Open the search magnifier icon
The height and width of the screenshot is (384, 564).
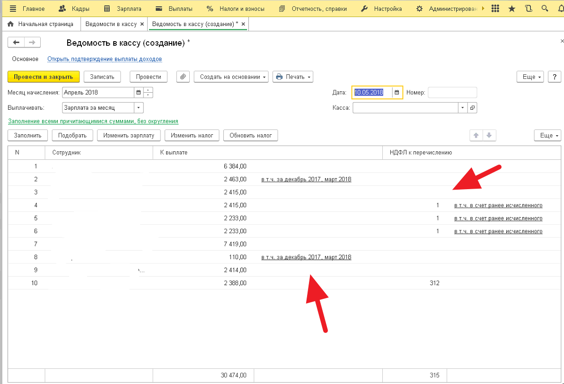coord(545,9)
